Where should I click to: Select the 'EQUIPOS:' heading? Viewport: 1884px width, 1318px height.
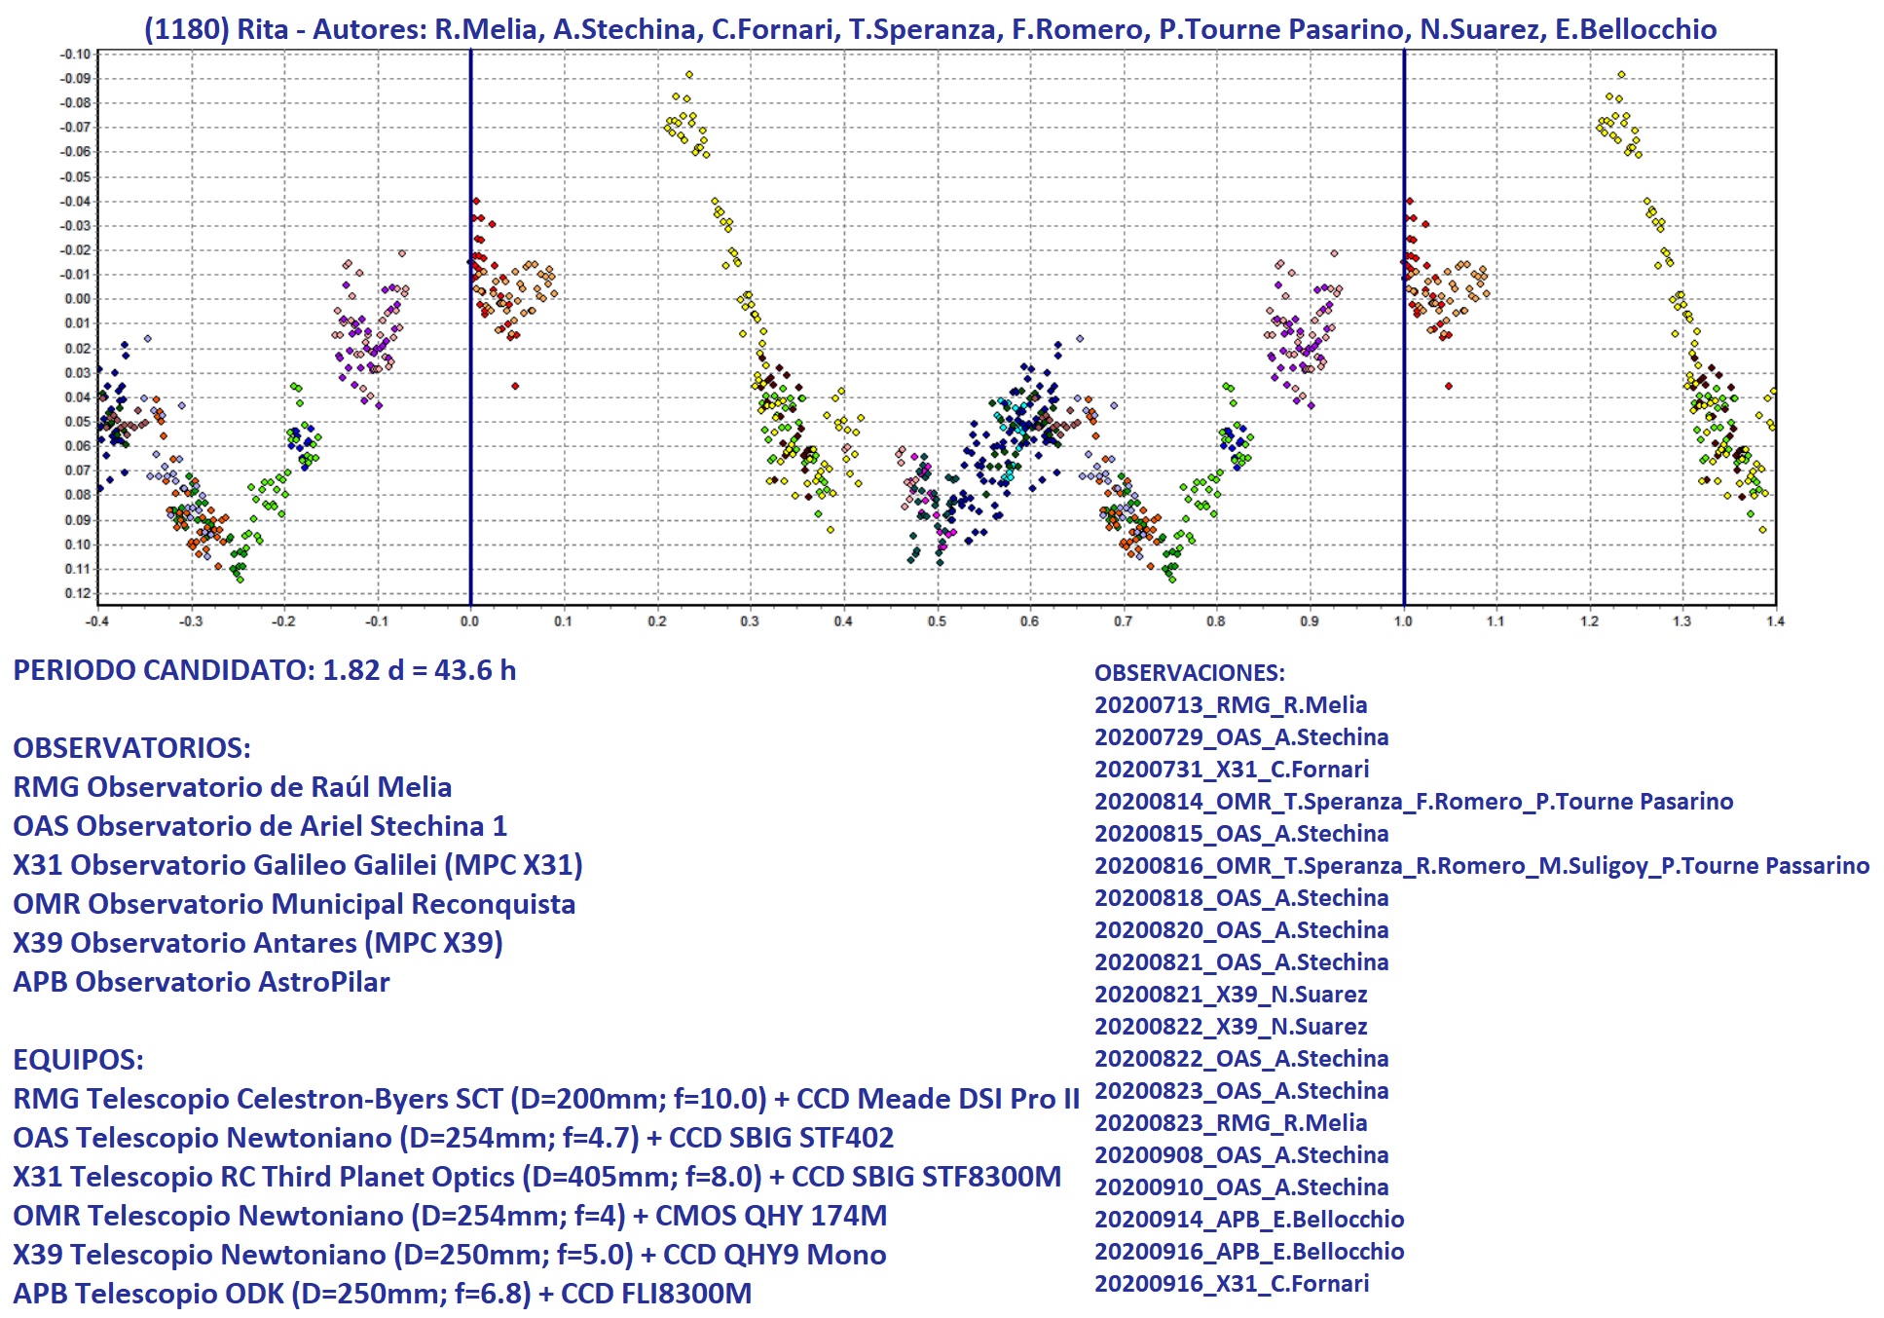click(78, 1060)
